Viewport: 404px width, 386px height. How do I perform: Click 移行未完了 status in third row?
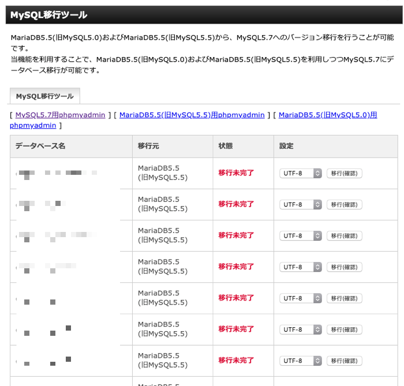(236, 235)
